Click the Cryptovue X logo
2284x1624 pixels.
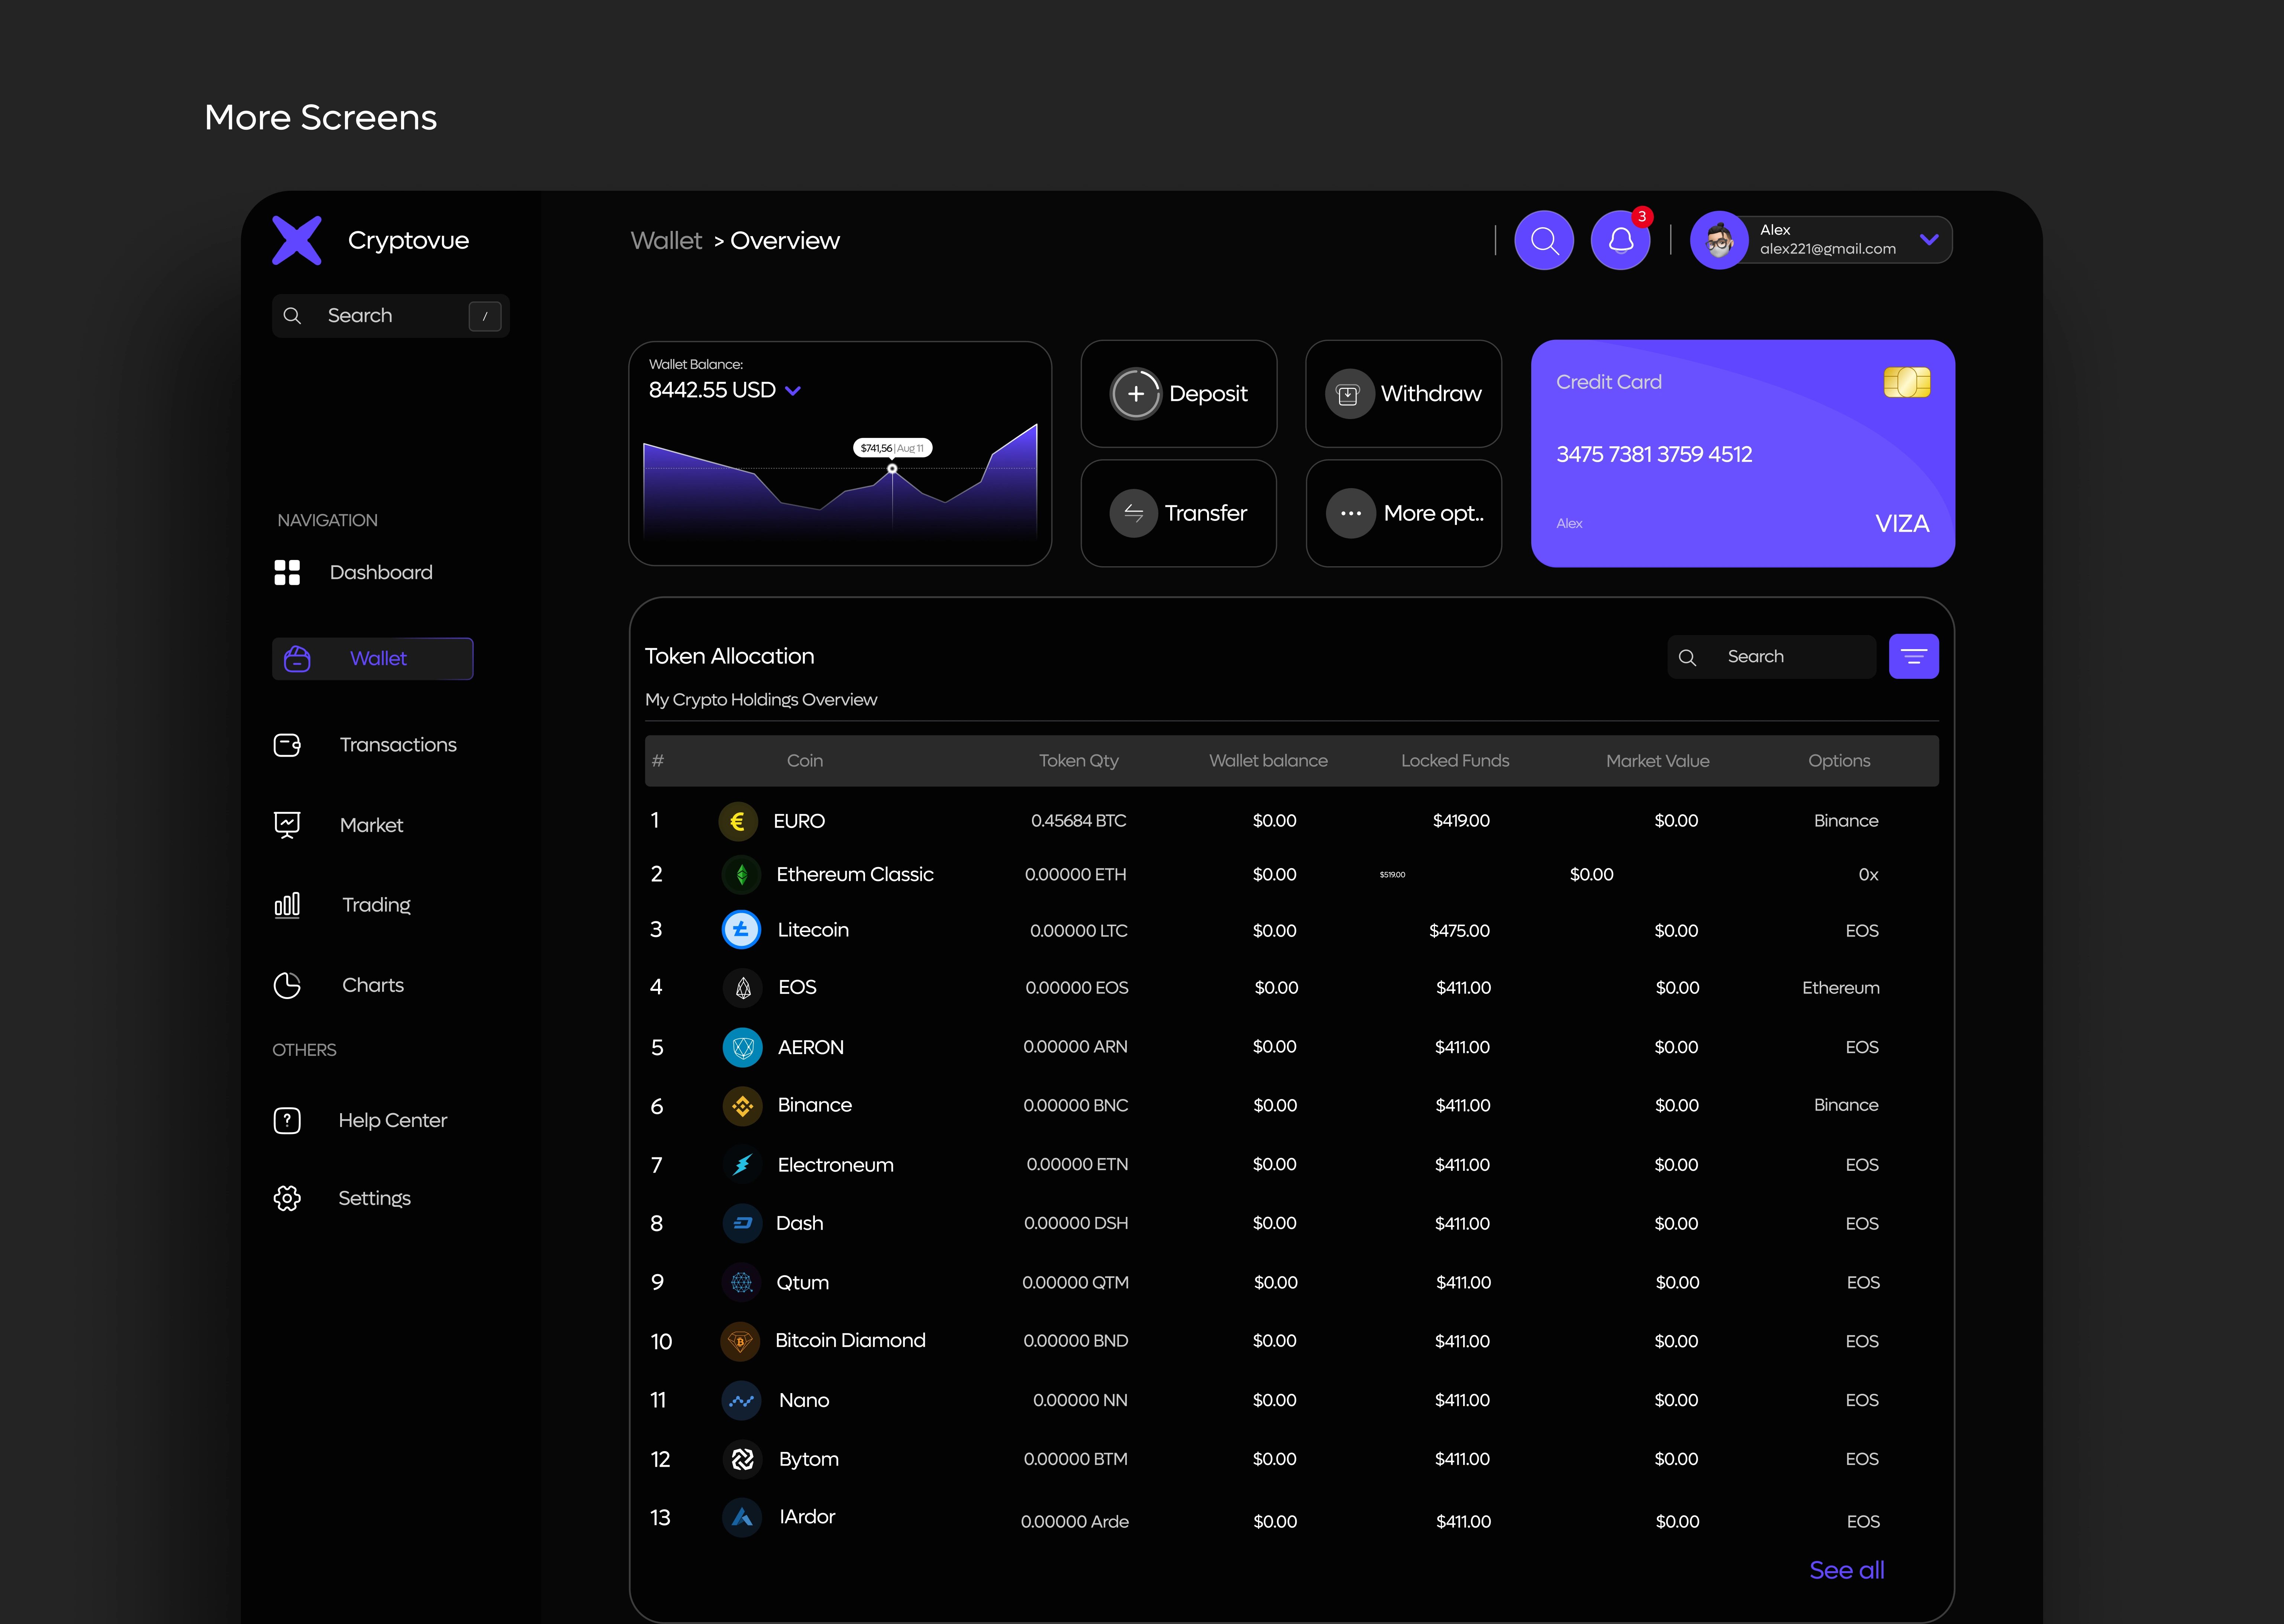coord(297,240)
